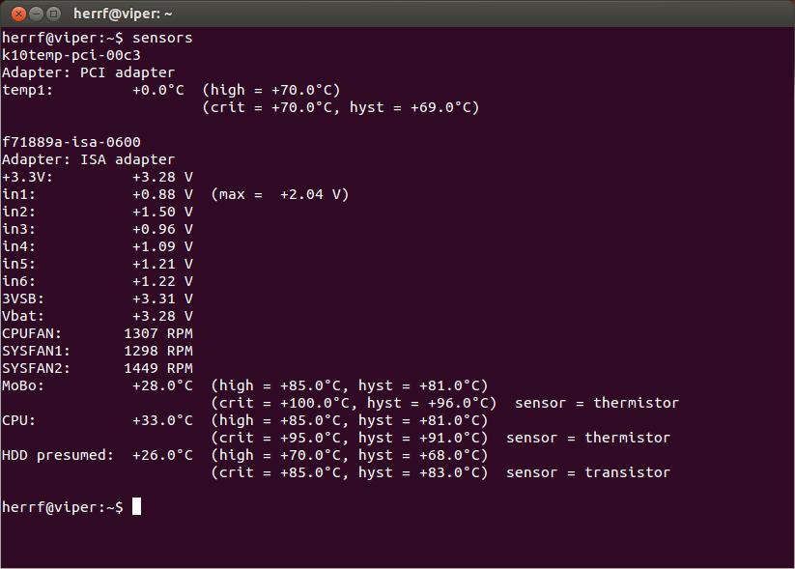Click the 3VSB reading of +3.31 V
This screenshot has height=569, width=795.
click(162, 299)
